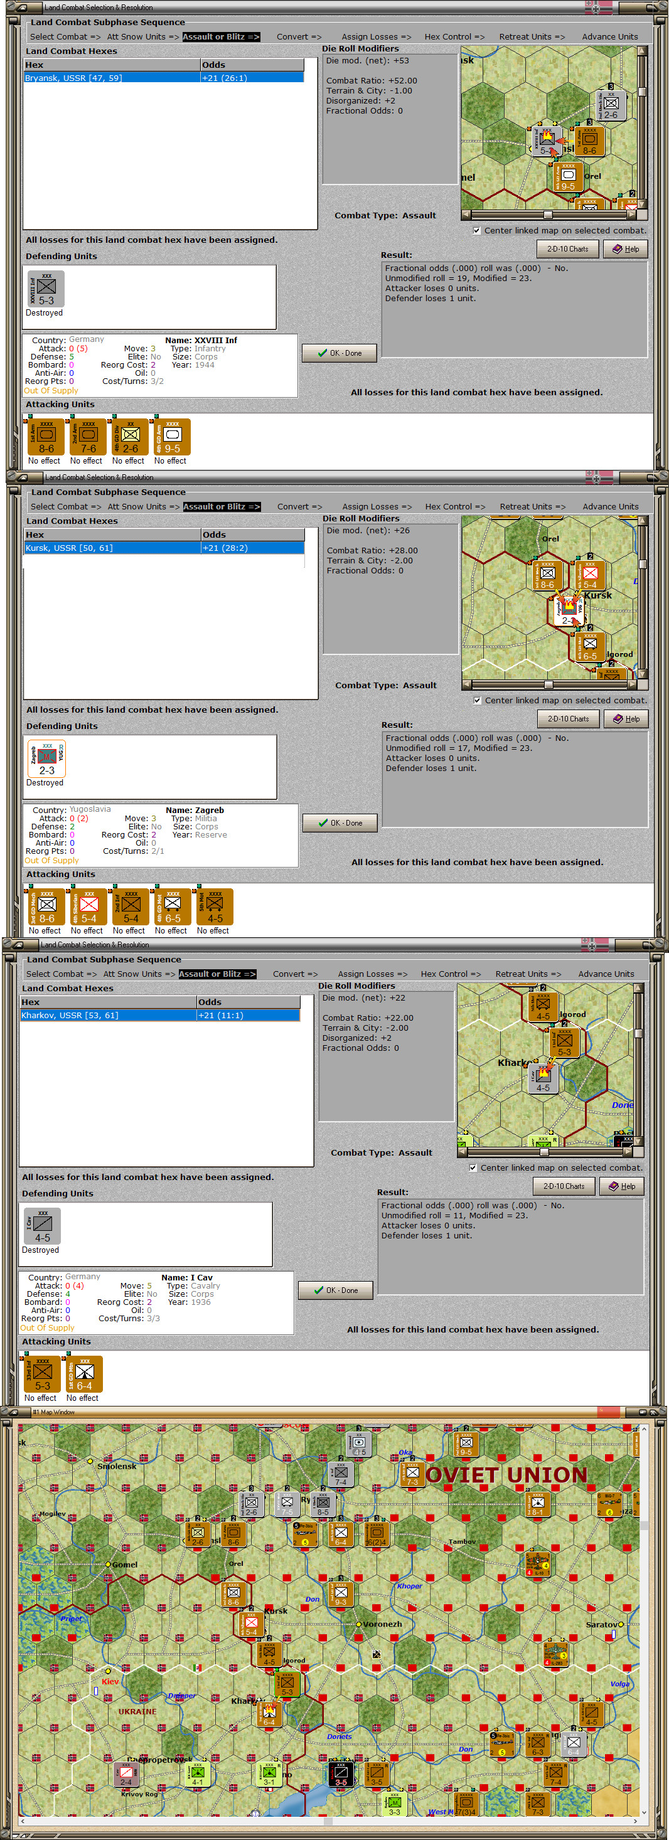Select defending XXVIII Inf 5-3 counter in Bryansk dialog

click(x=46, y=289)
